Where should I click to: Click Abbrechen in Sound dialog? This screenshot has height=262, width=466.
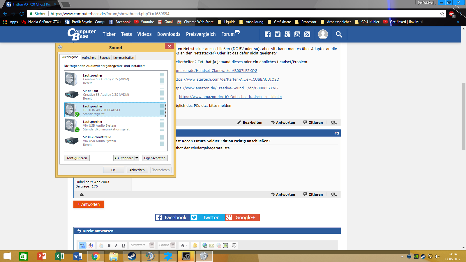(x=137, y=170)
